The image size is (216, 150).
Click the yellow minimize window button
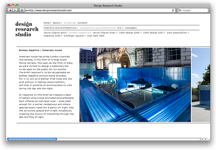coord(13,5)
